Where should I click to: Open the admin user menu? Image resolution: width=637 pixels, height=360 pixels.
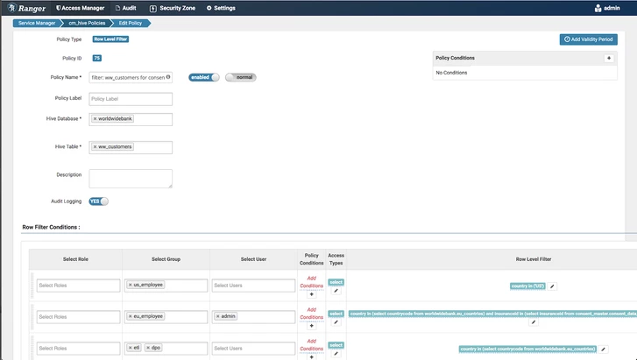(x=607, y=8)
